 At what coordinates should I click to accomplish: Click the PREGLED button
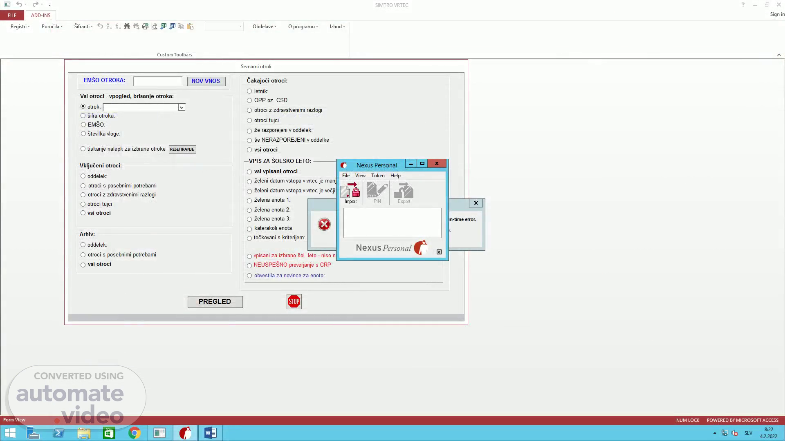coord(215,302)
